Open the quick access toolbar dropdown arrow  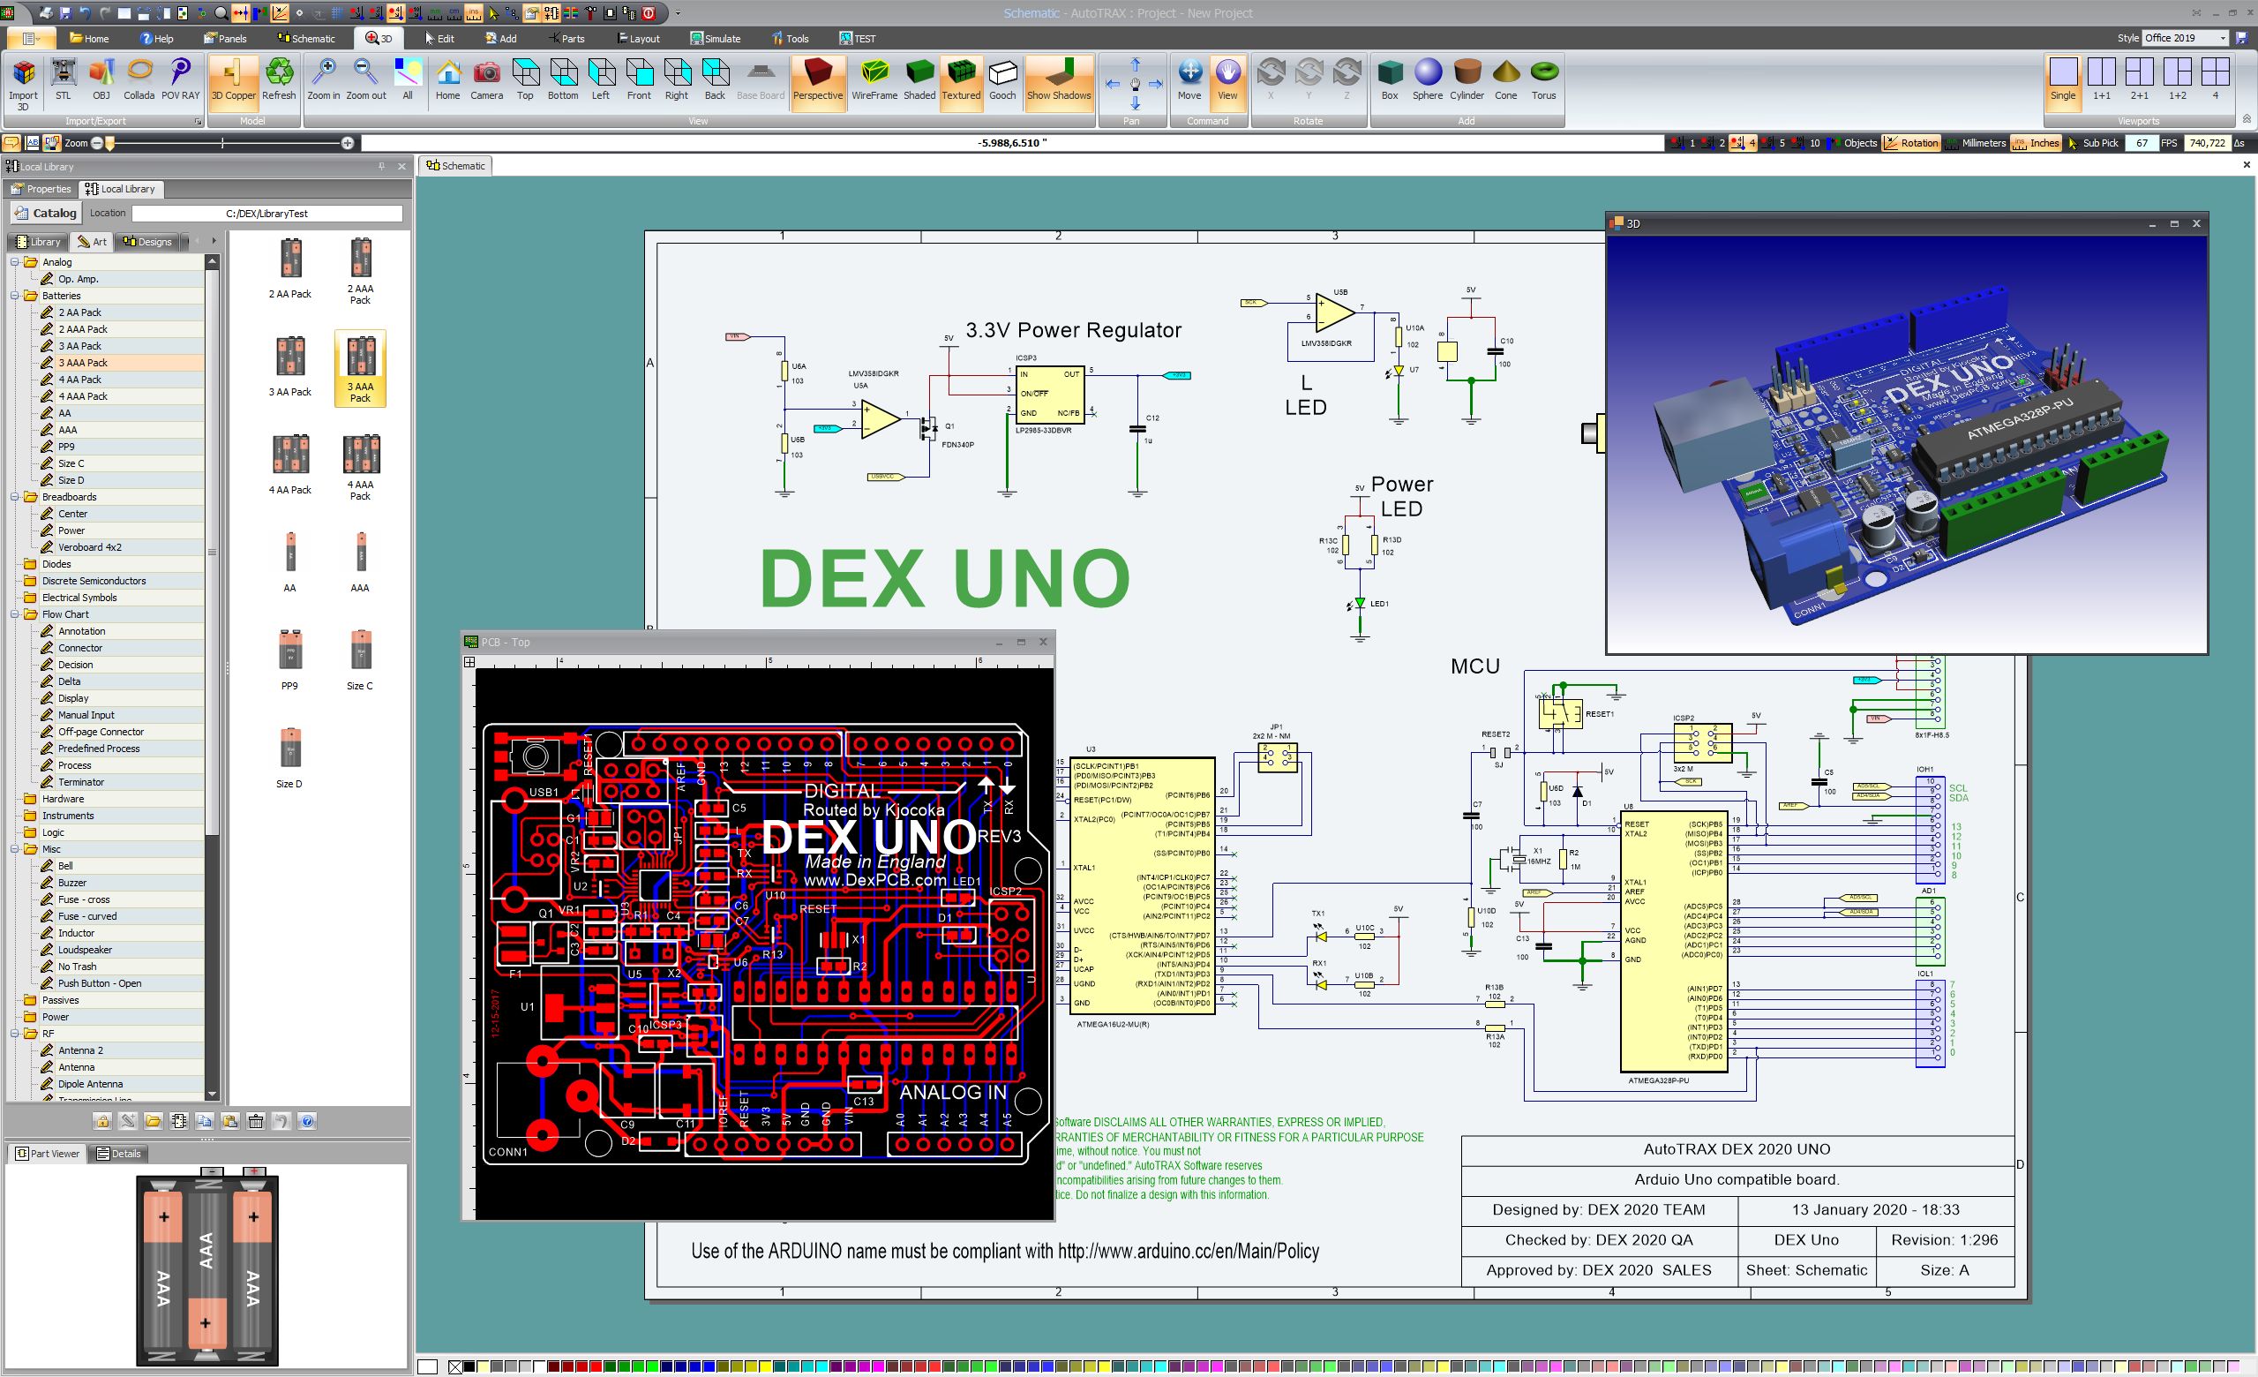[679, 13]
